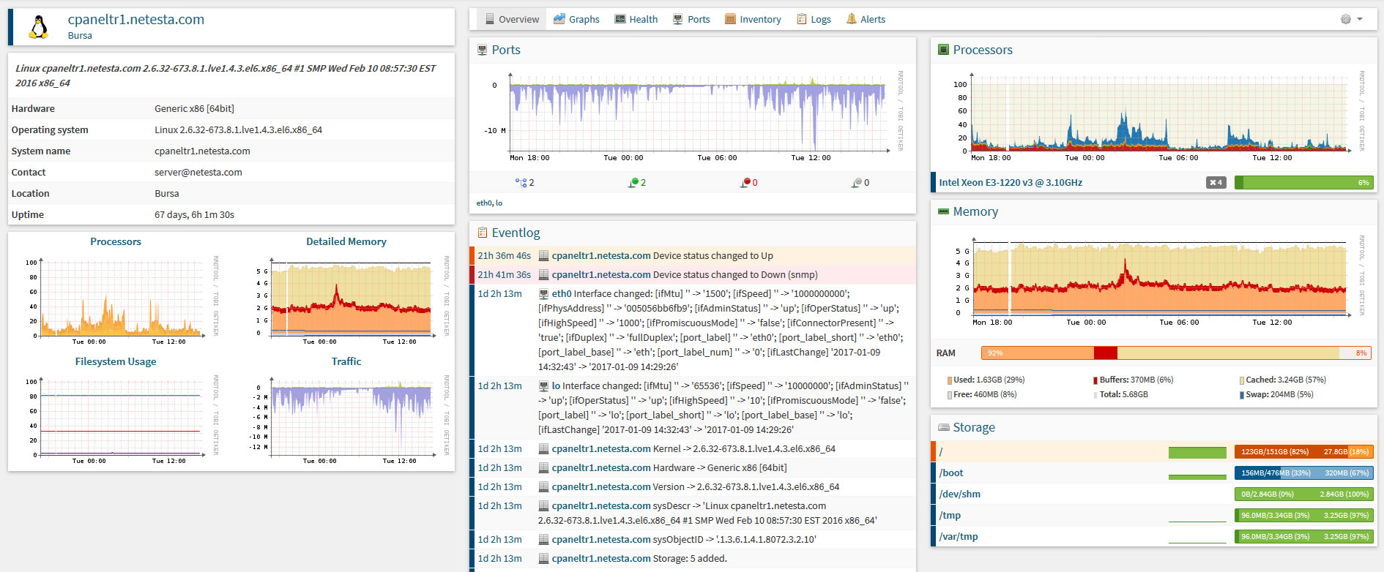Image resolution: width=1384 pixels, height=572 pixels.
Task: Click the grey disabled-ports icon showing 0
Action: (x=857, y=182)
